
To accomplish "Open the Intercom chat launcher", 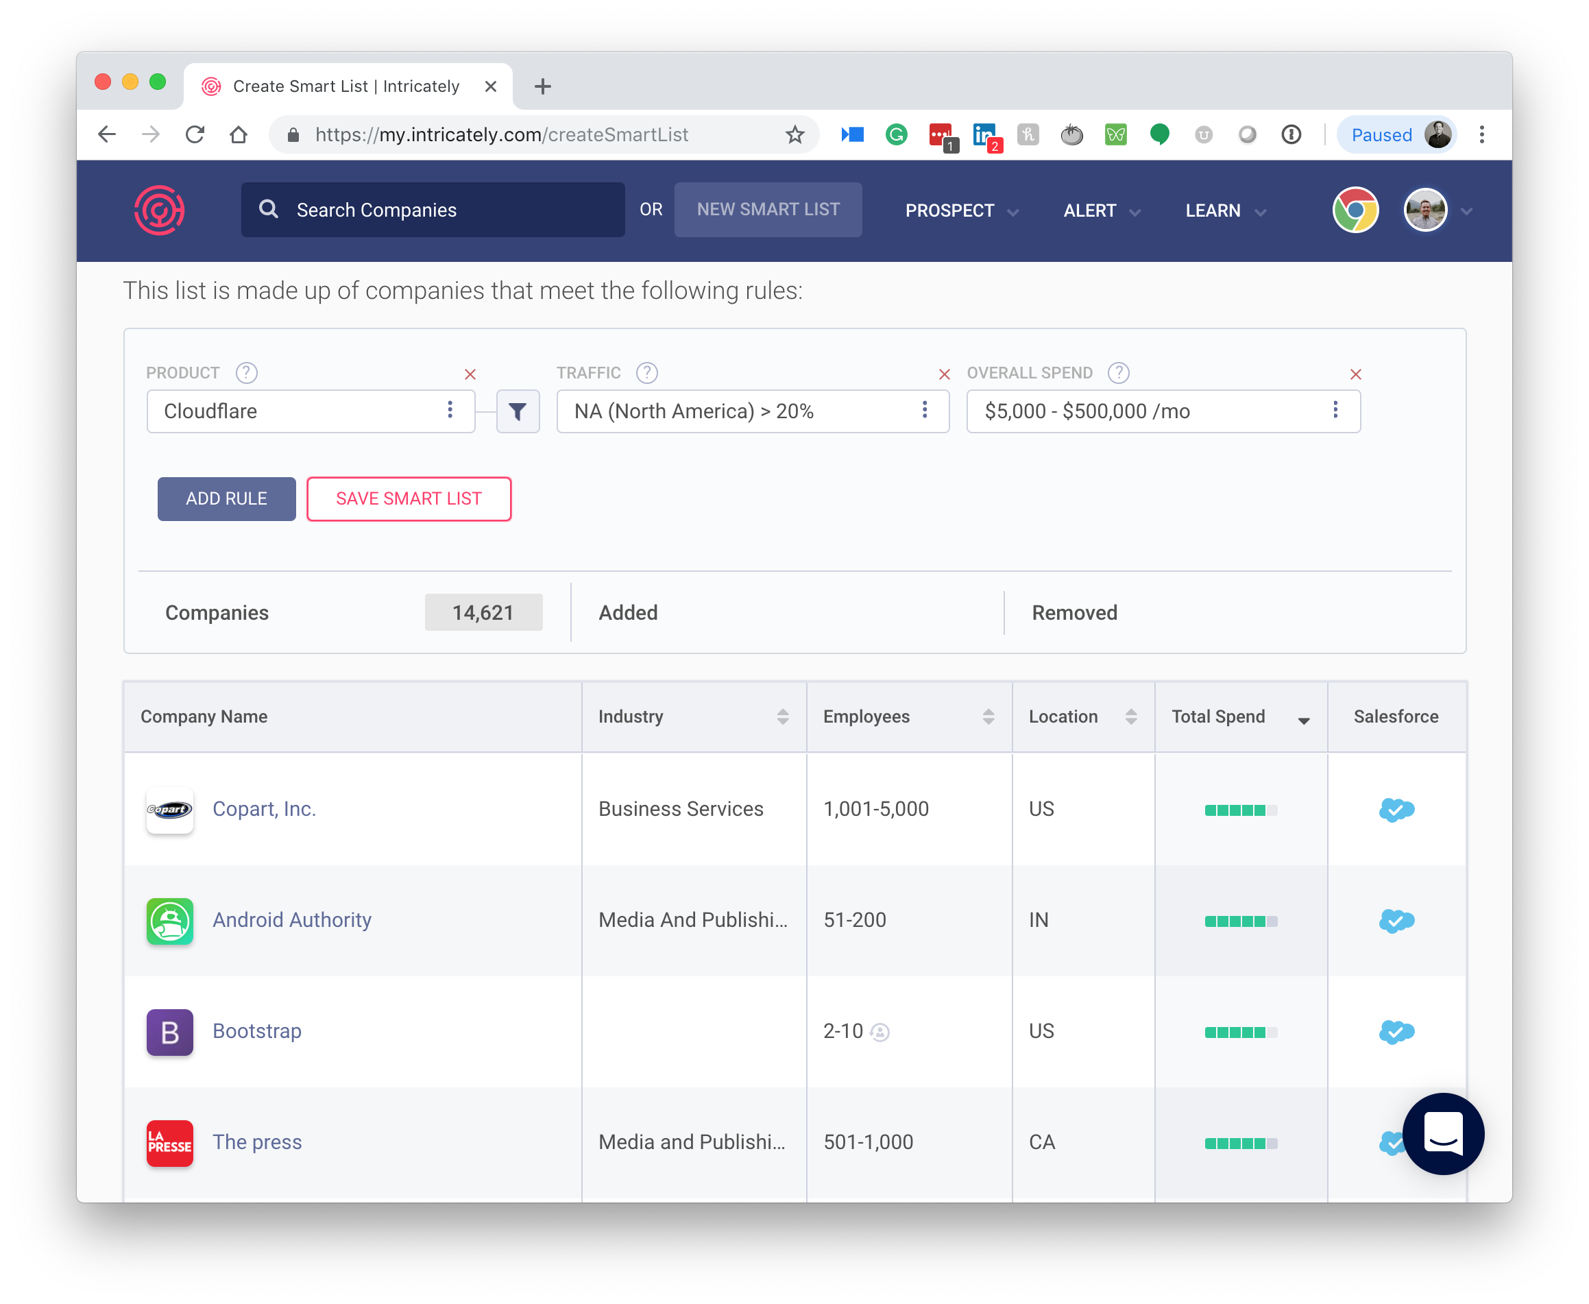I will [1442, 1133].
